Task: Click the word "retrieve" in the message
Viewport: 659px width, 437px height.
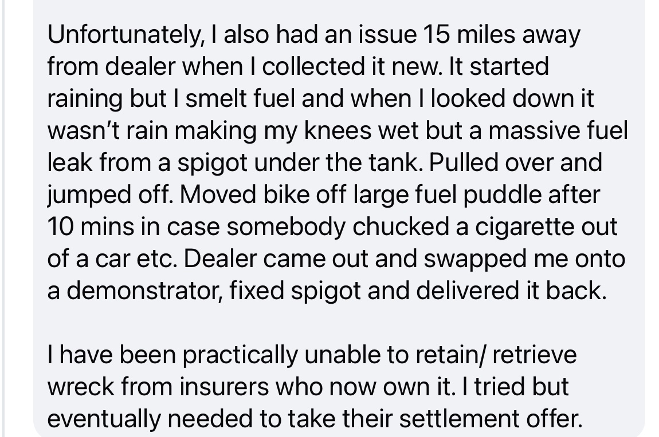Action: click(534, 356)
